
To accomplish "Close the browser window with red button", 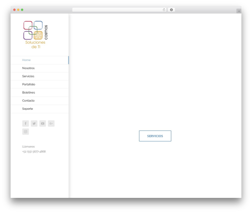I will click(15, 10).
